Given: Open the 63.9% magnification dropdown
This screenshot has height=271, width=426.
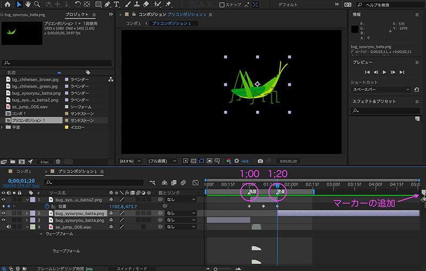Looking at the screenshot, I should point(130,161).
